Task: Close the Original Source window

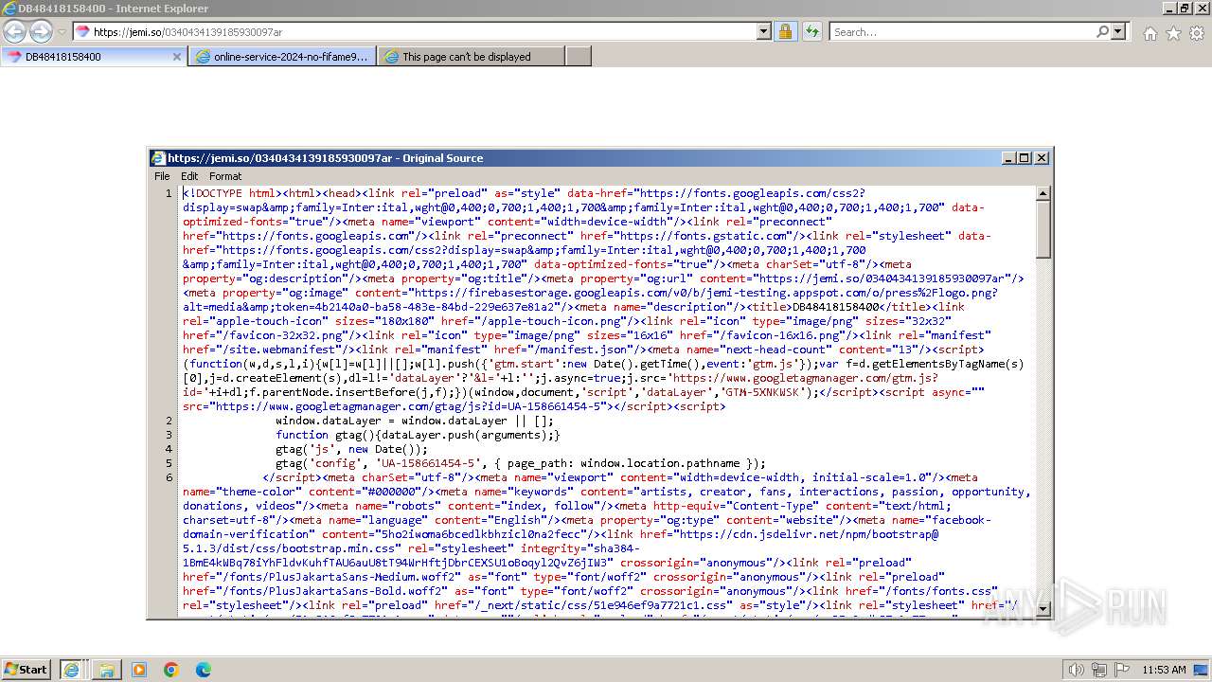Action: pos(1042,158)
